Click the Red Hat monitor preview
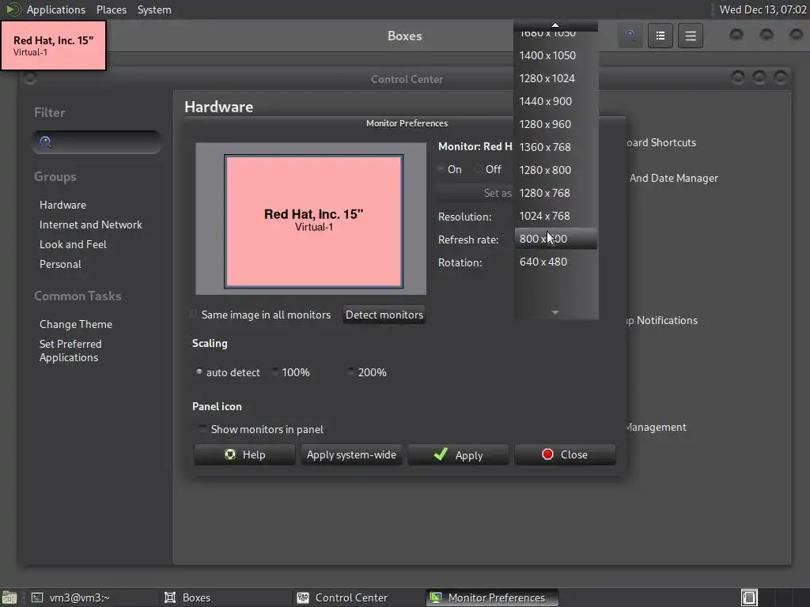Viewport: 810px width, 607px height. (x=313, y=221)
